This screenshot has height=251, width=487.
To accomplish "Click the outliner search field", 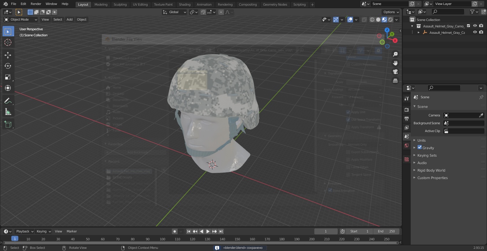I will (447, 12).
